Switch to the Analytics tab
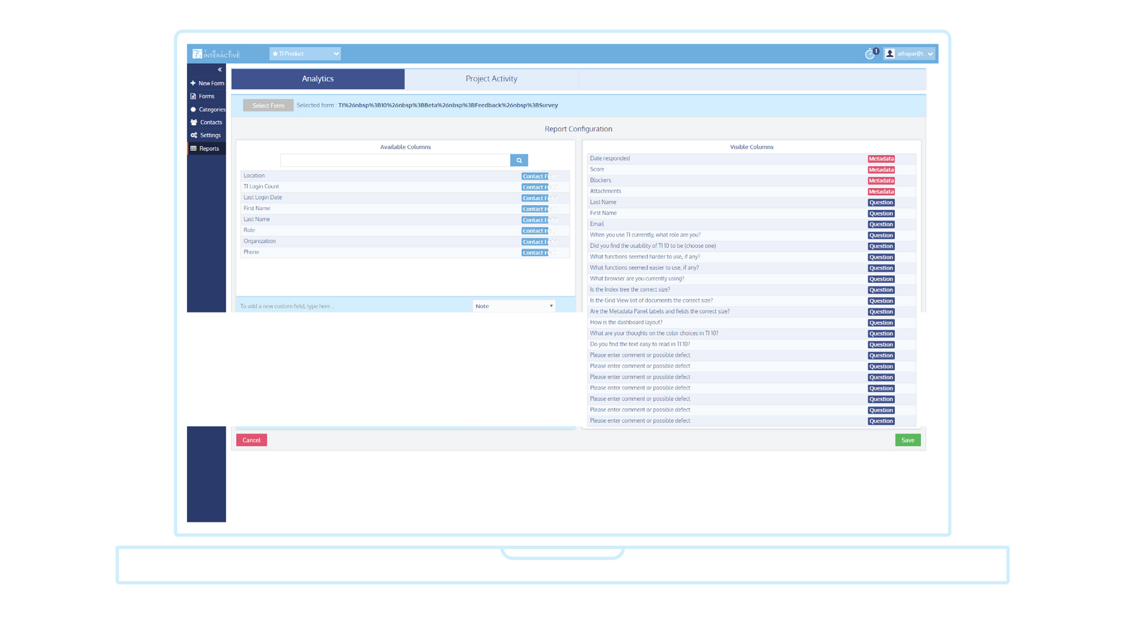Screen dimensions: 1124x632 [x=318, y=79]
